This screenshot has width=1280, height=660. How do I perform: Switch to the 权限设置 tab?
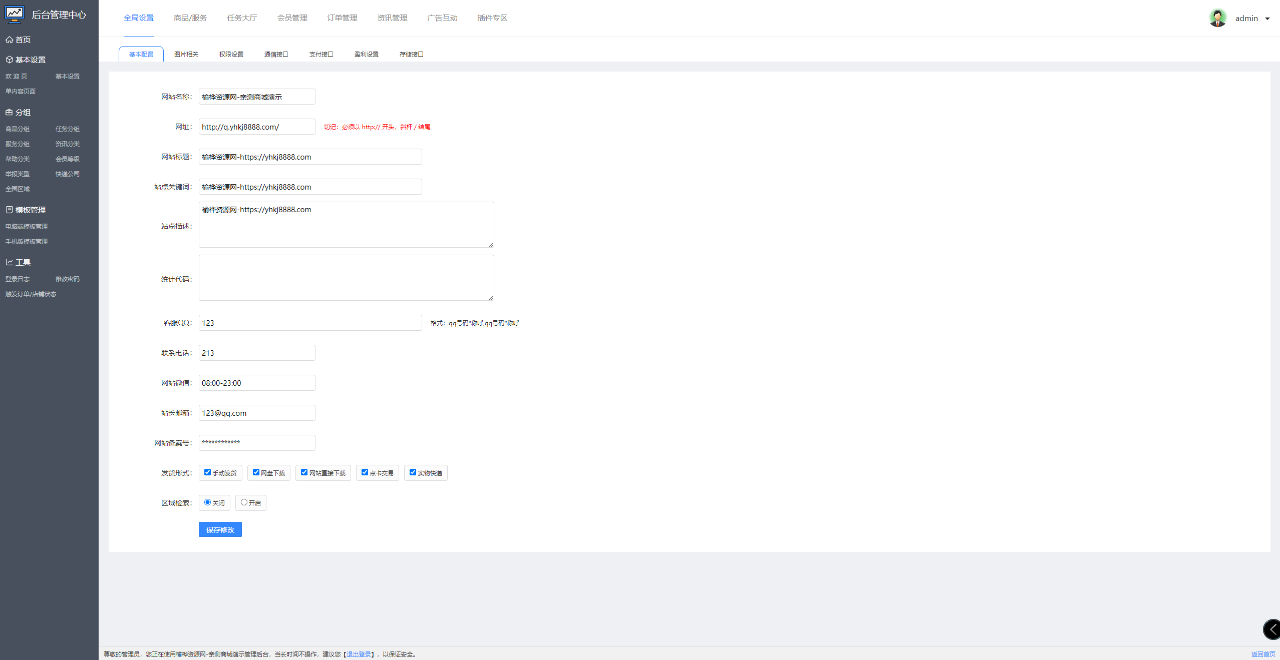(231, 54)
